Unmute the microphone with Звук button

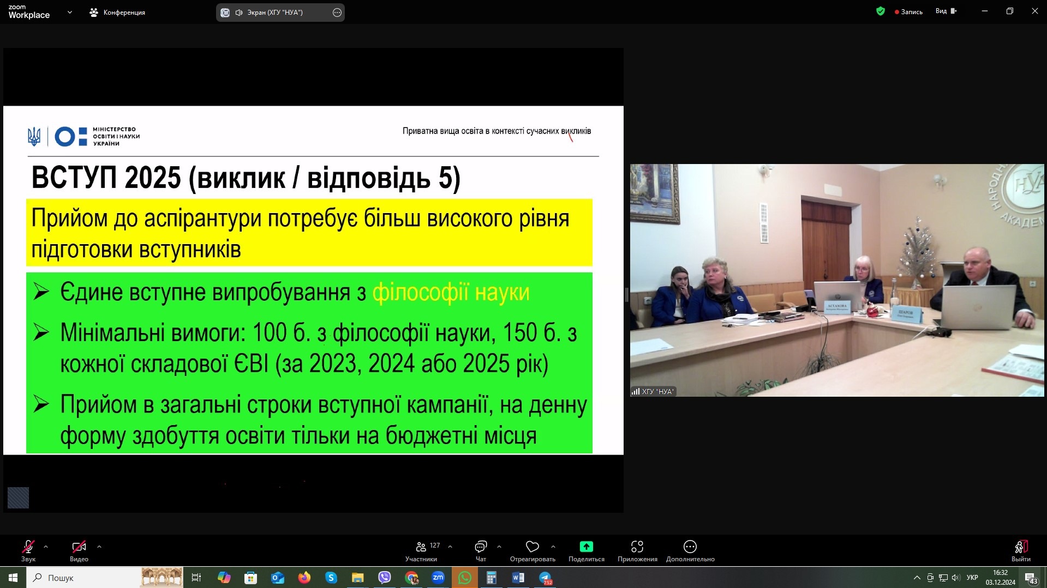coord(28,550)
